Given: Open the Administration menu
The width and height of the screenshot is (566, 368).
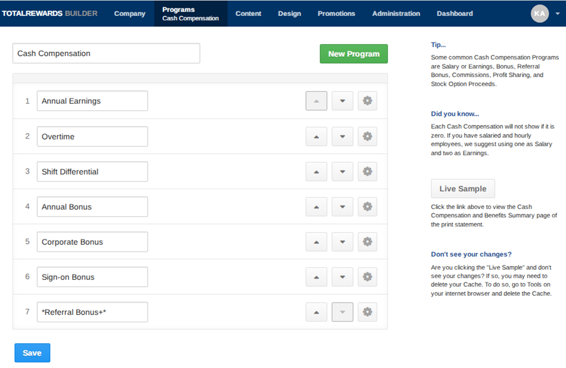Looking at the screenshot, I should tap(396, 13).
